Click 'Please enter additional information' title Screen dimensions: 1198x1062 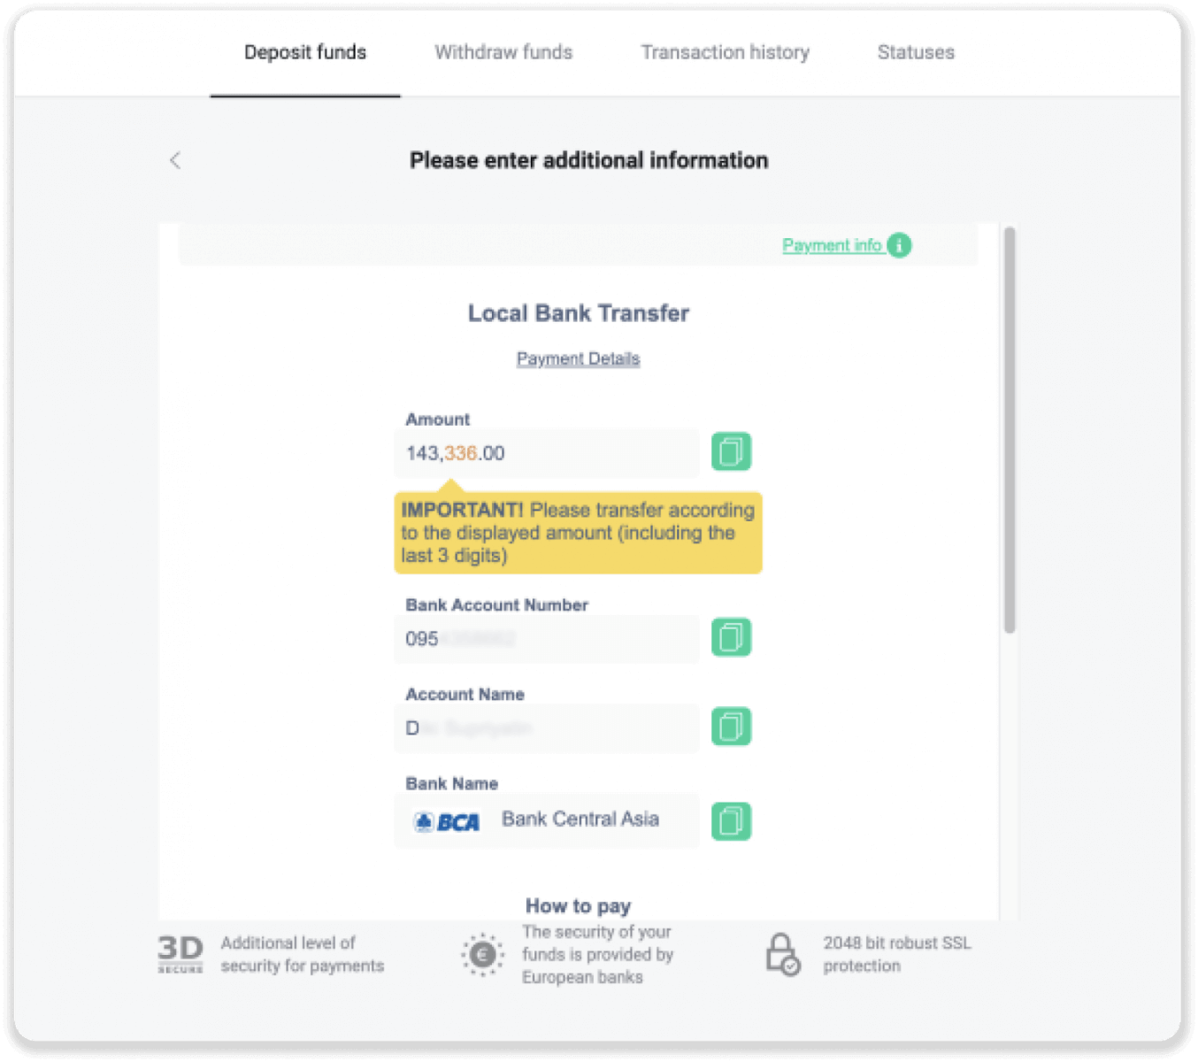588,160
